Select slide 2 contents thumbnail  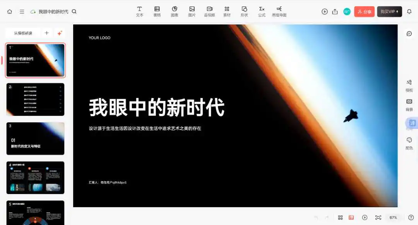[x=36, y=100]
